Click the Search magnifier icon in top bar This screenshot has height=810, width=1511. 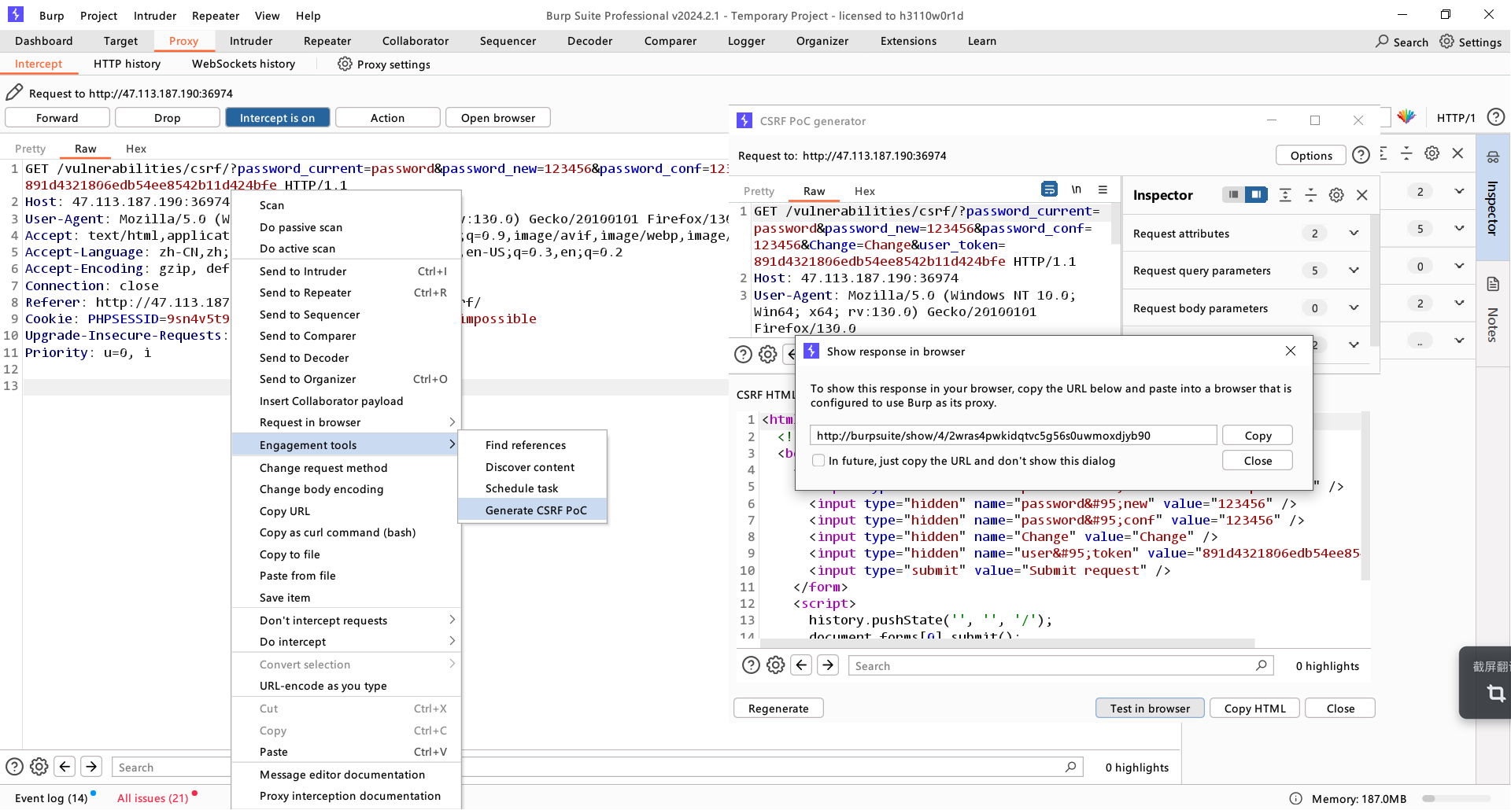(1382, 41)
